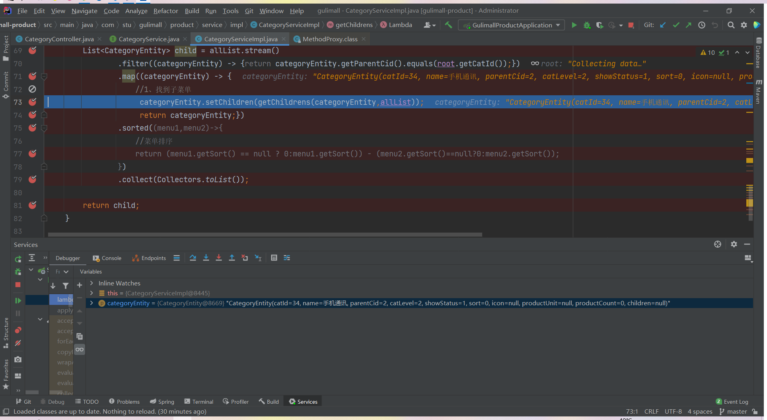767x420 pixels.
Task: Click the CRLF line separator setting
Action: coord(651,412)
